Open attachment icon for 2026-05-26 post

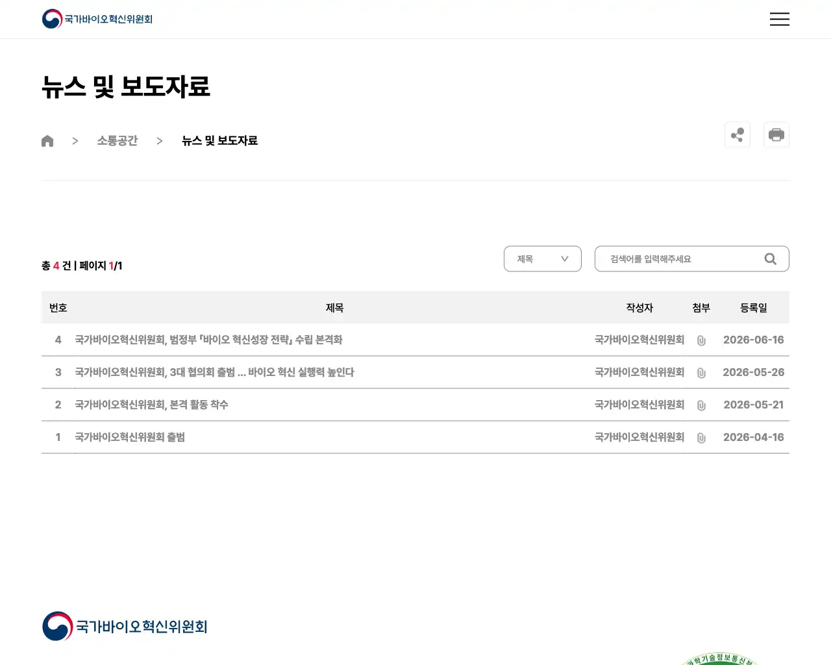(701, 373)
